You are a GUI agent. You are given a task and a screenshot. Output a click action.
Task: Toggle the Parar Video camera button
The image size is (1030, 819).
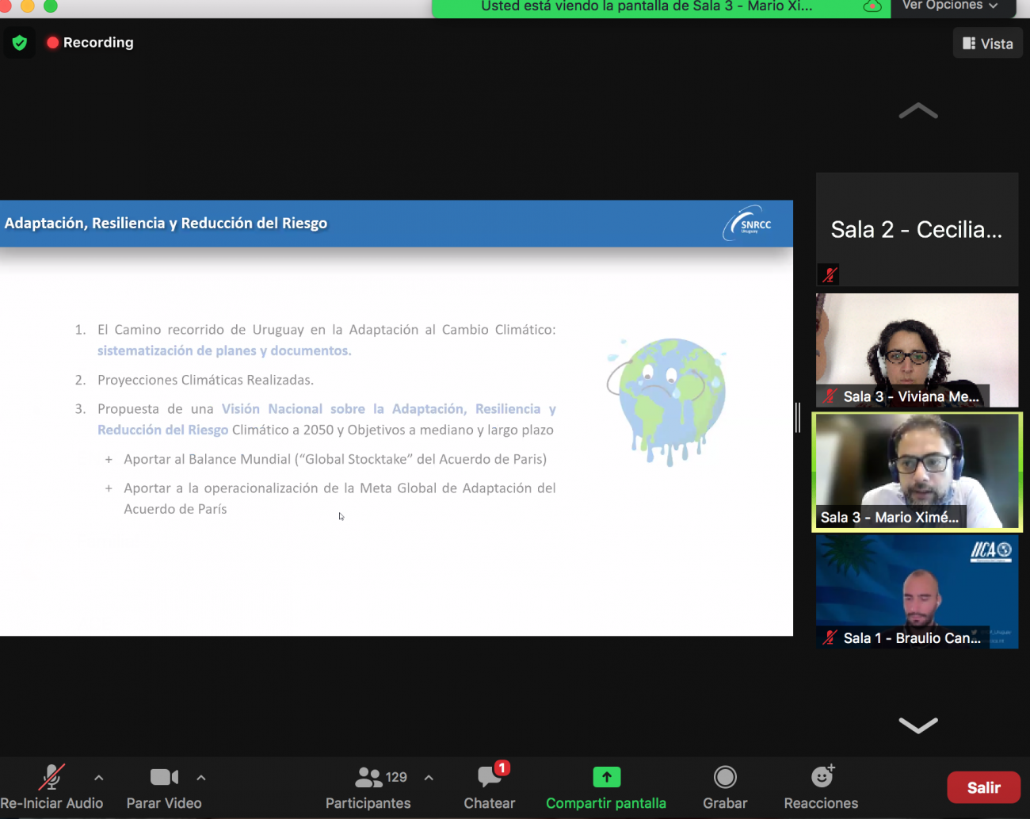[164, 777]
